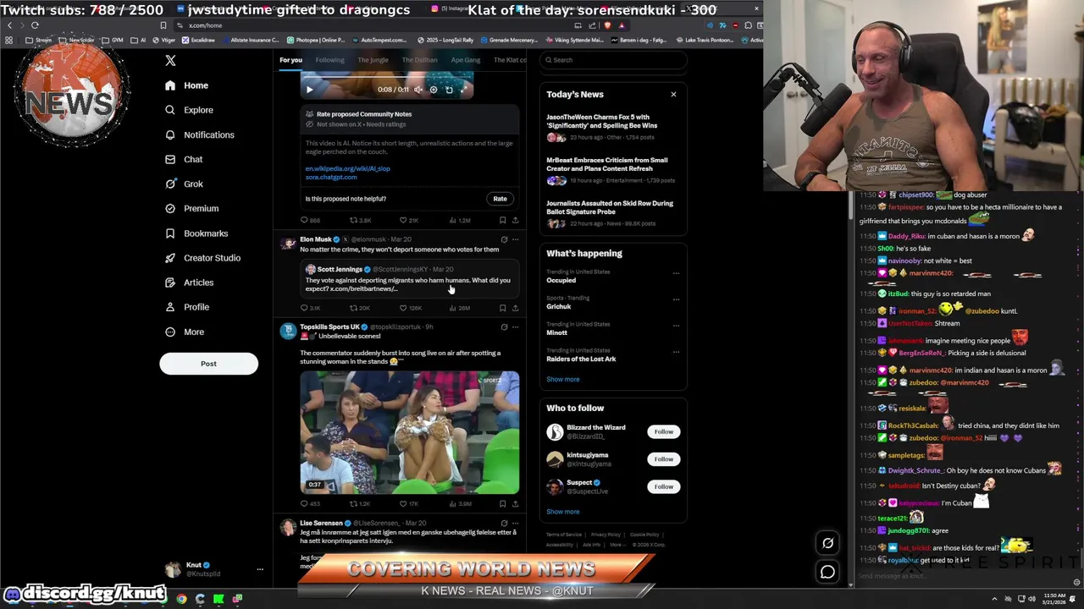Click the X logo in sidebar
The image size is (1084, 609).
170,60
